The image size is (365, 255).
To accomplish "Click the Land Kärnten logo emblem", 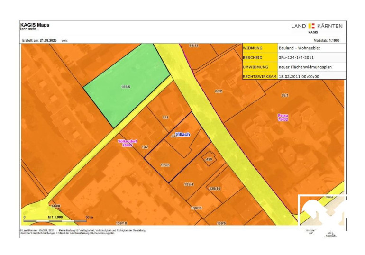I will pyautogui.click(x=311, y=26).
